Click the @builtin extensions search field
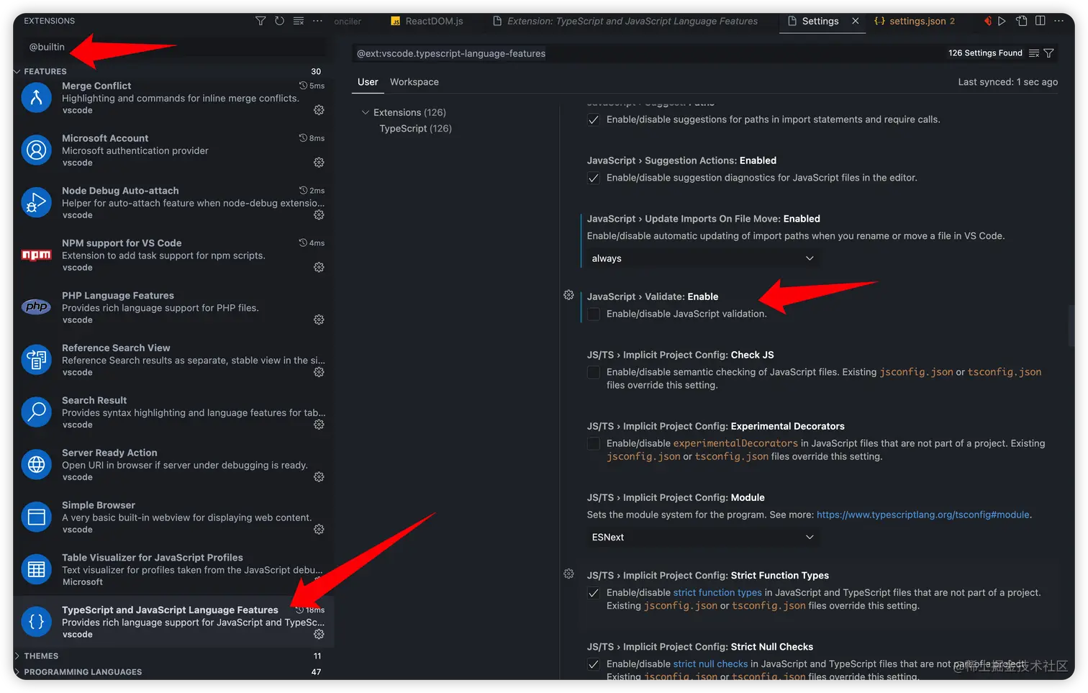 (x=173, y=47)
